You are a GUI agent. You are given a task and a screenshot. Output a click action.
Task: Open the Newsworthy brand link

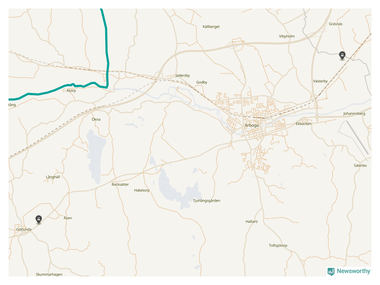point(349,271)
